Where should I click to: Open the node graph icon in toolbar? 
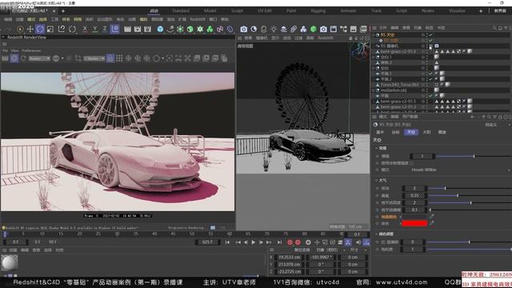point(343,29)
